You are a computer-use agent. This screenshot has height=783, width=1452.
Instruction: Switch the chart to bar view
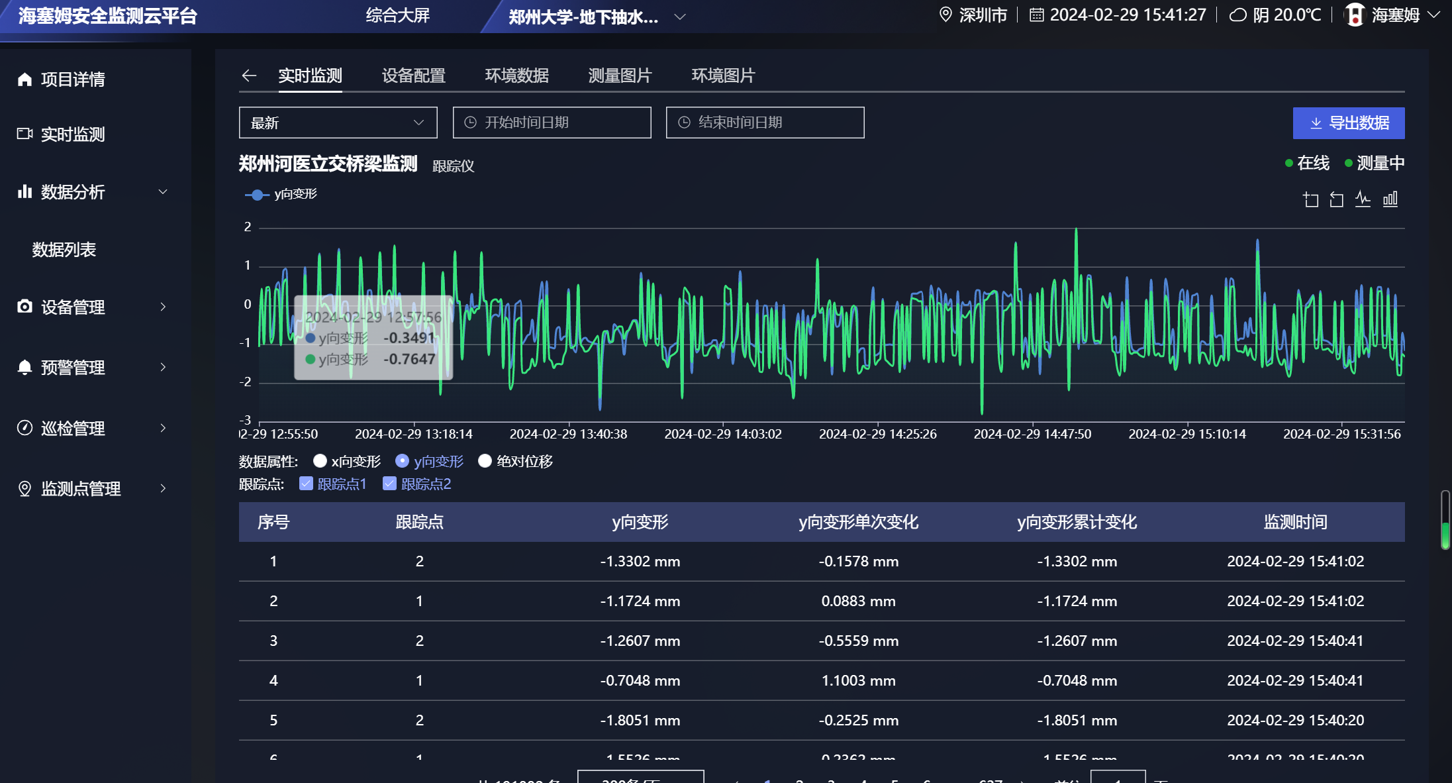point(1390,199)
